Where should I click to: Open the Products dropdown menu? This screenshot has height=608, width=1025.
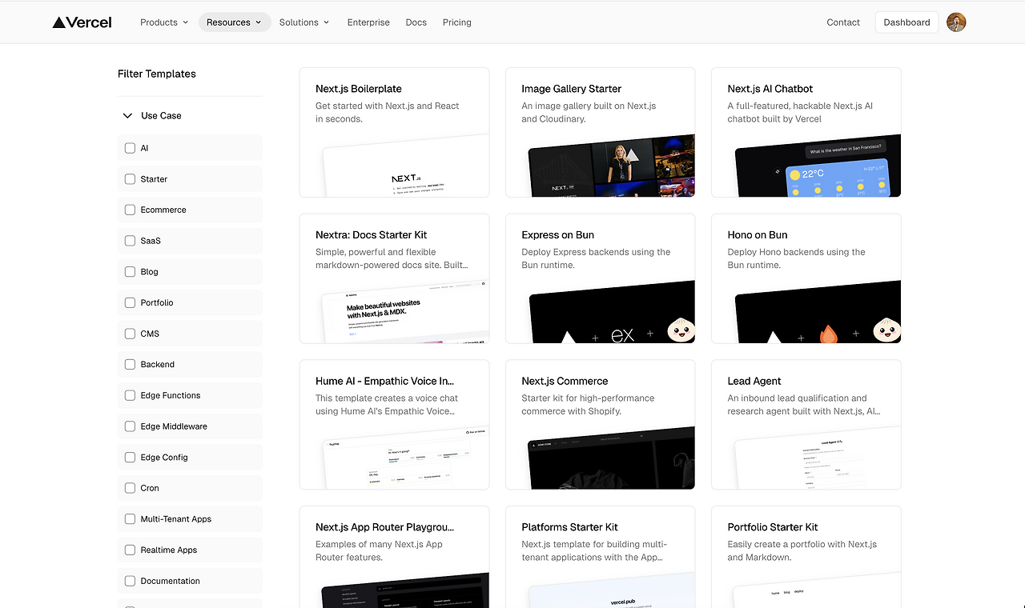click(x=164, y=22)
